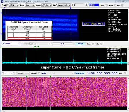This screenshot has height=112, width=129.
Task: Enable the As time checkbox
Action: 39,73
